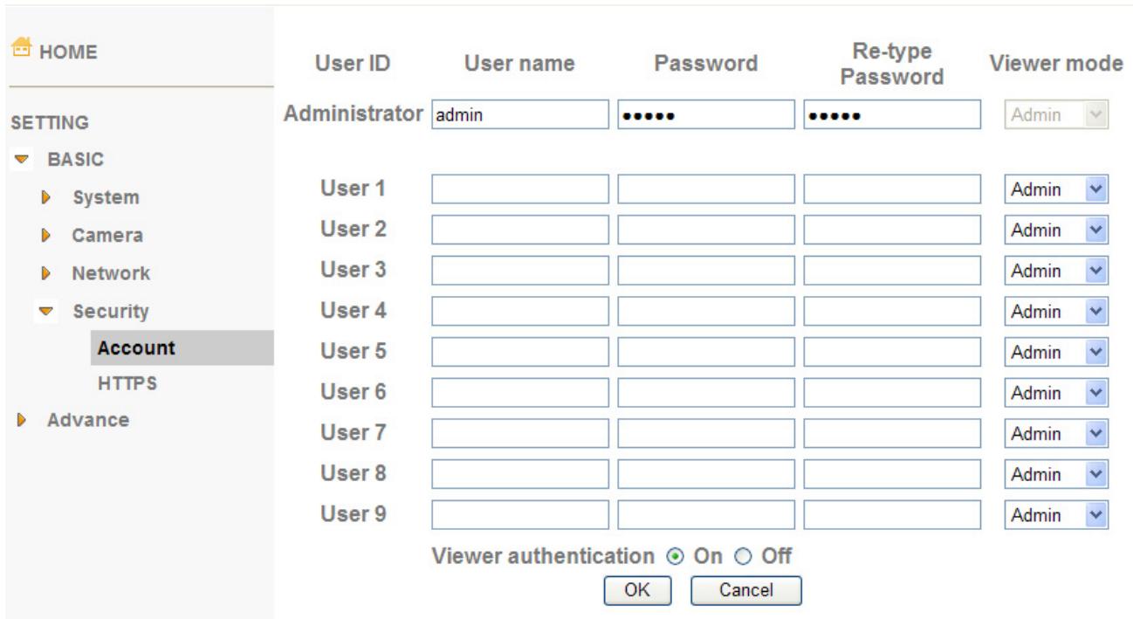1133x619 pixels.
Task: Collapse the Security submenu arrow
Action: tap(46, 312)
